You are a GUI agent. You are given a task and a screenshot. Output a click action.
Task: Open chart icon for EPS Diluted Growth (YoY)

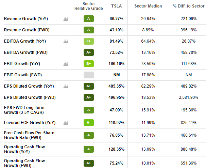pyautogui.click(x=66, y=86)
